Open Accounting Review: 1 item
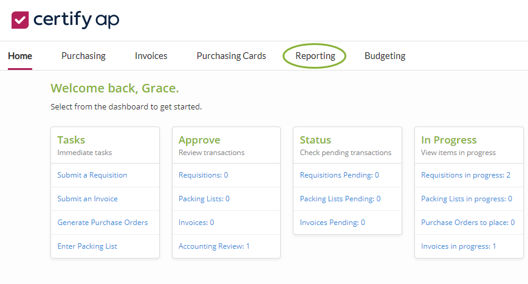Viewport: 528px width, 284px height. coord(214,246)
